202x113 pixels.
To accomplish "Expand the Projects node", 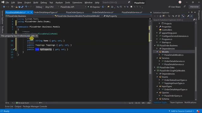I will click(x=159, y=24).
